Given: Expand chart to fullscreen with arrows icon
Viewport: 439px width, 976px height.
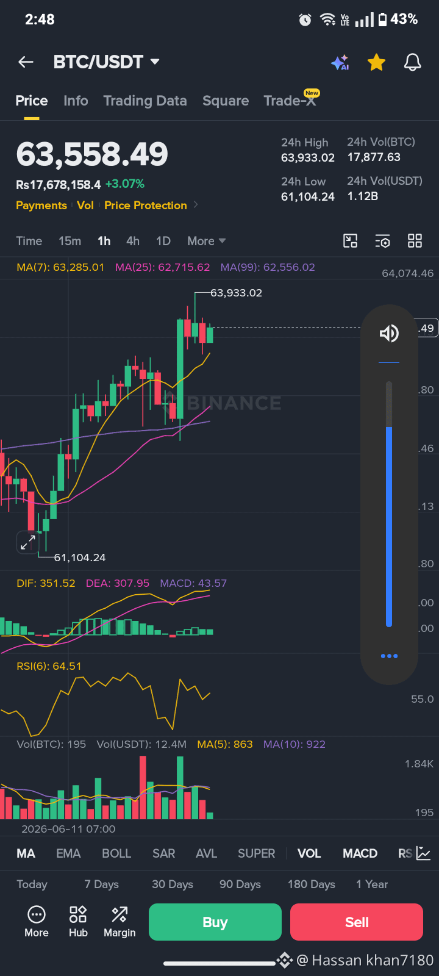Looking at the screenshot, I should tap(27, 542).
